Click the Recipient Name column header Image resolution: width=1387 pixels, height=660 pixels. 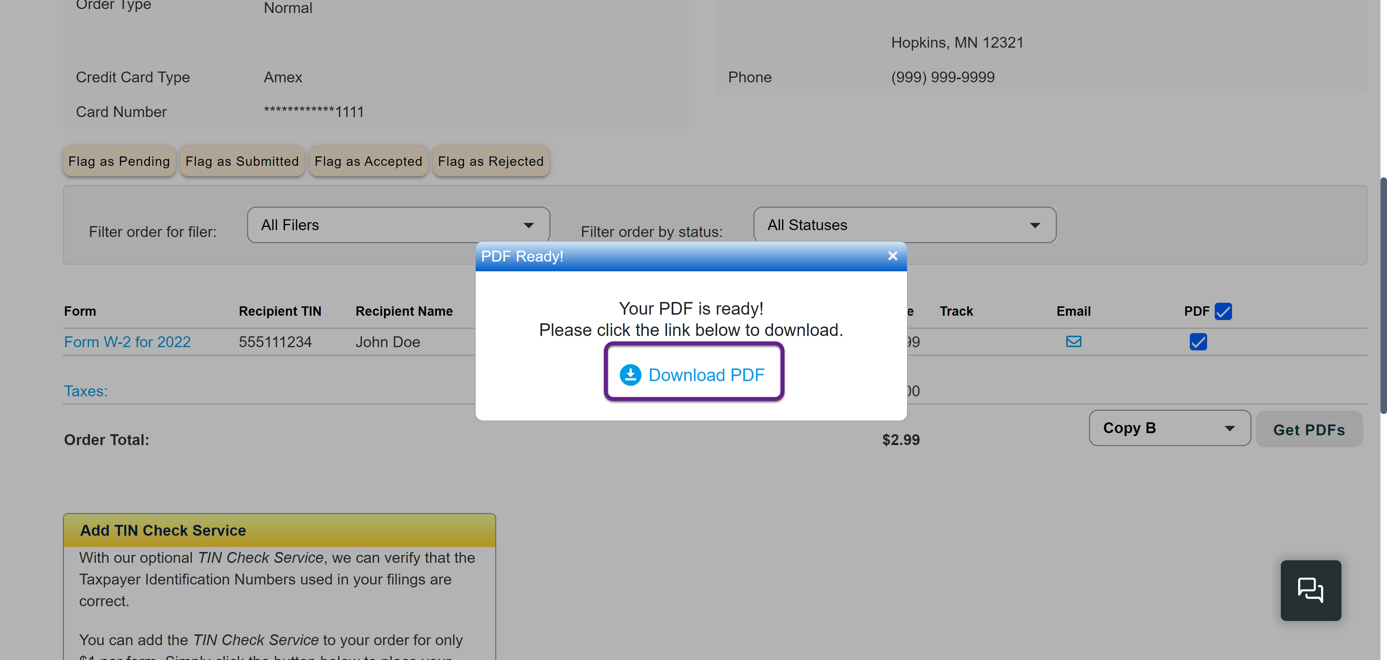tap(404, 311)
